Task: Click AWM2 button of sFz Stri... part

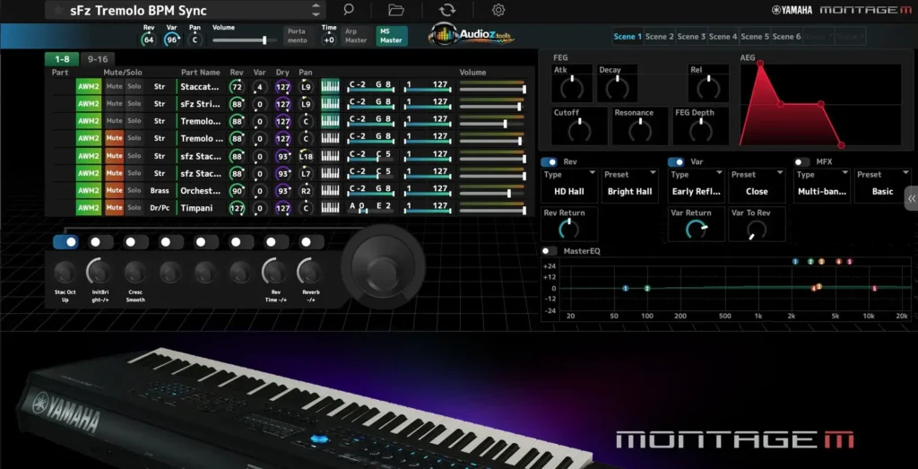Action: pos(89,104)
